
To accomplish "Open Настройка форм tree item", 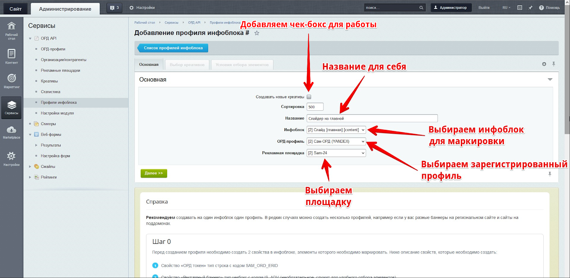I will (x=55, y=156).
